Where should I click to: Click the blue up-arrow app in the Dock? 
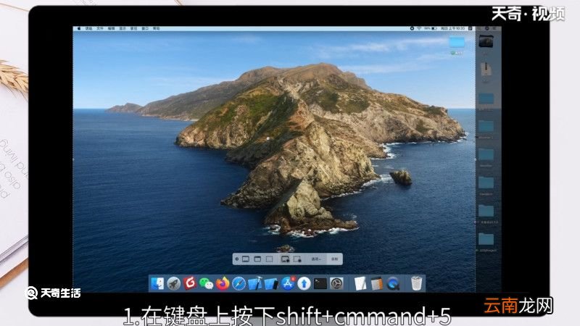tap(304, 283)
